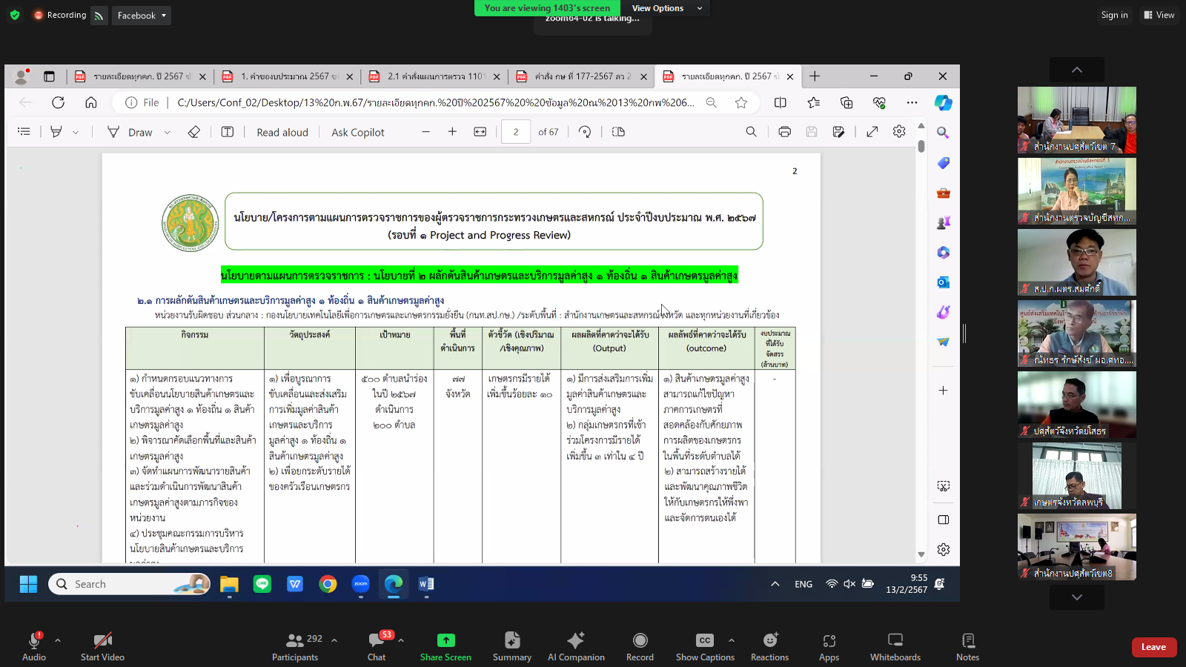
Task: Open Zoom Participants panel
Action: click(x=295, y=646)
